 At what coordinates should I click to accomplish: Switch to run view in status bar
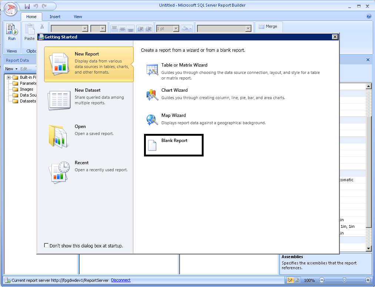(297, 280)
